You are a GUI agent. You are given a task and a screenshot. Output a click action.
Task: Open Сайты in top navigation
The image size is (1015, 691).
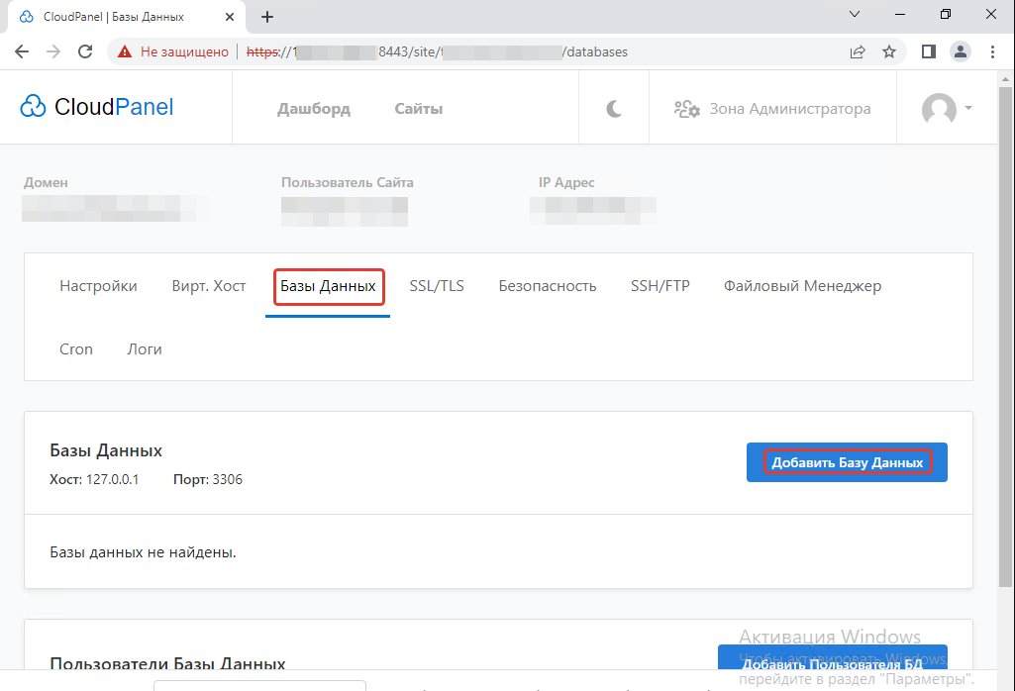pos(418,109)
